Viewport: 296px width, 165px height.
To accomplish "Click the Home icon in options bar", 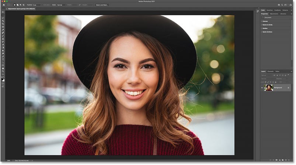I will click(3, 5).
